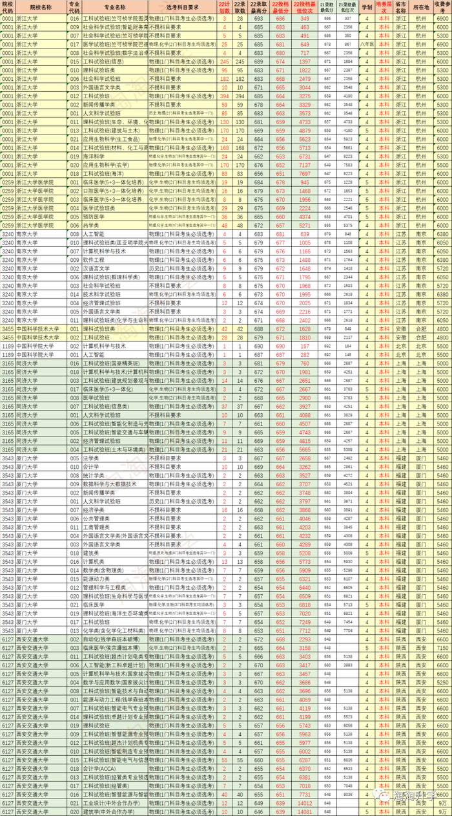452x816 pixels.
Task: Select the 建筑类 major cell
Action: pyautogui.click(x=115, y=553)
